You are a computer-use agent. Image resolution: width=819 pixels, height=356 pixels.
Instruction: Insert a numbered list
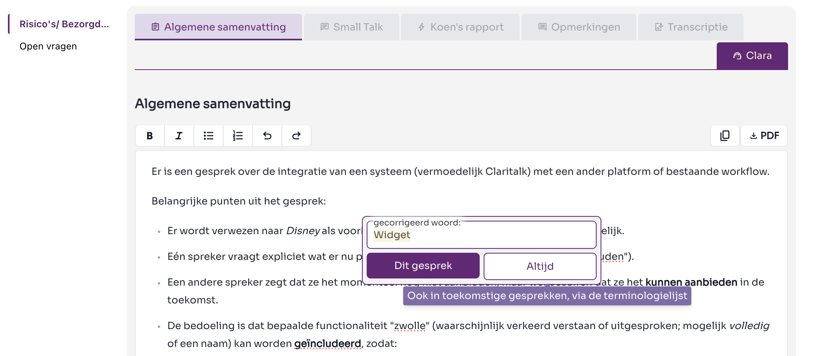237,136
